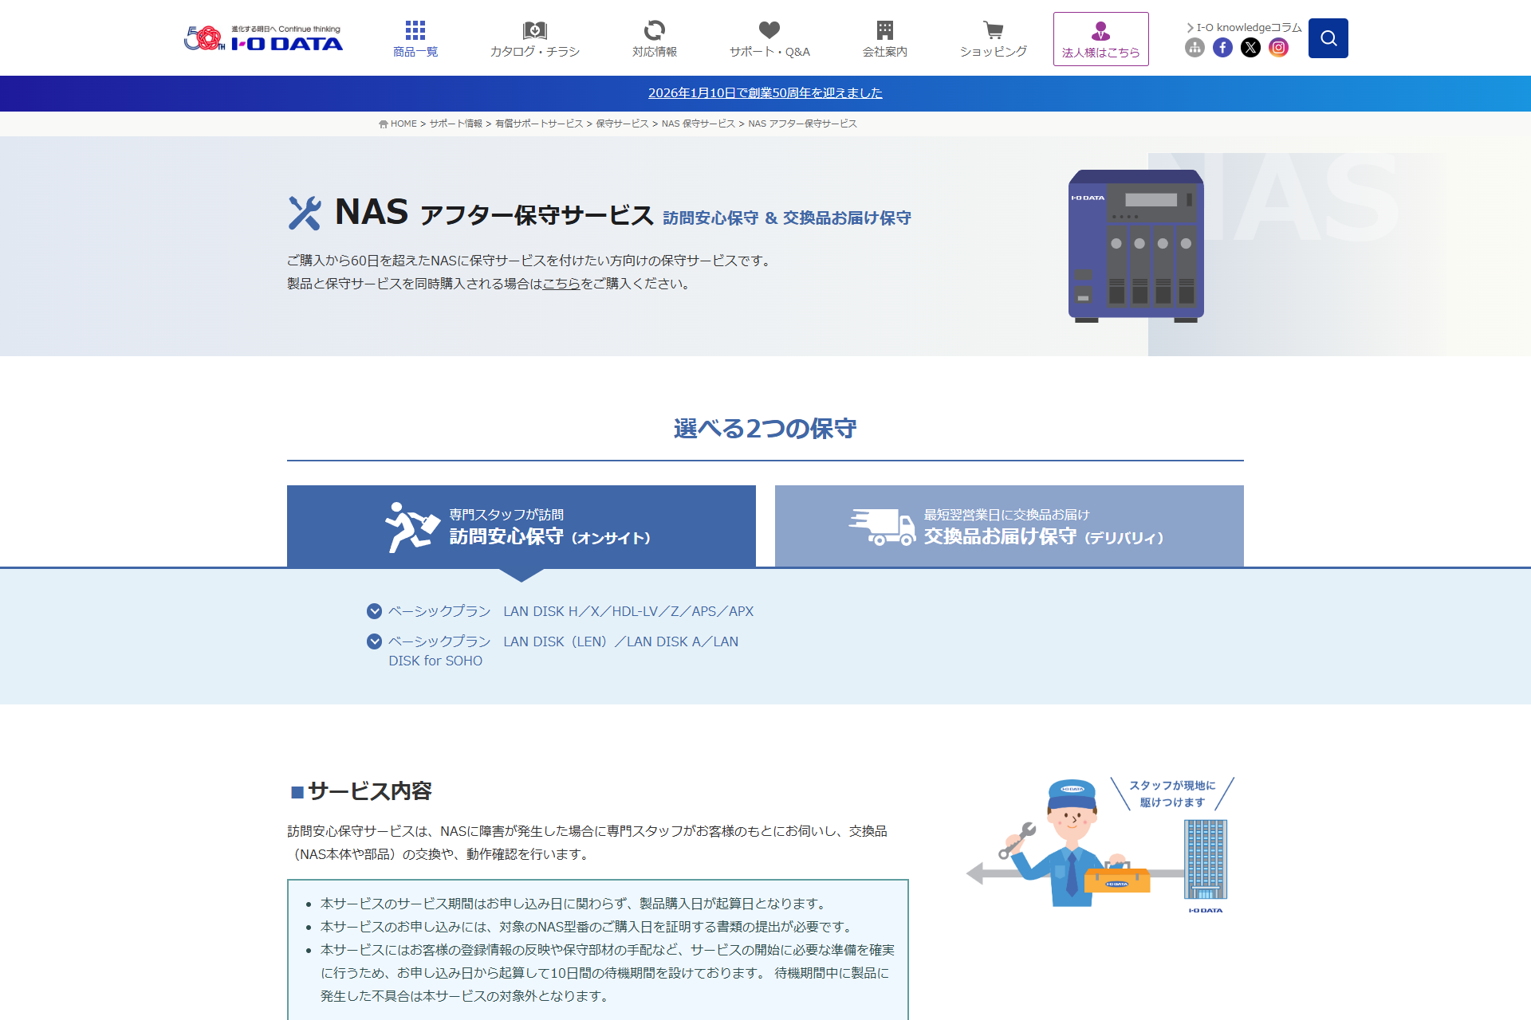This screenshot has width=1531, height=1020.
Task: Select the 交換品お届け保守 (デリバリィ) tab
Action: [x=1009, y=526]
